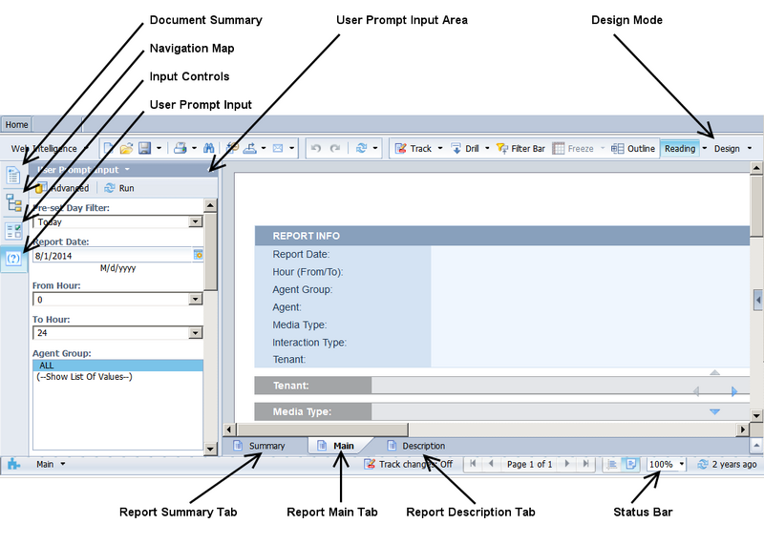This screenshot has width=764, height=545.
Task: Open the Navigation Map side panel
Action: point(13,202)
